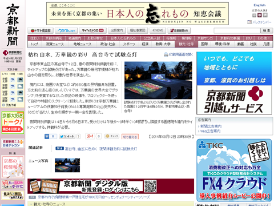This screenshot has height=206, width=274.
Task: Open the English version link
Action: [x=259, y=5]
